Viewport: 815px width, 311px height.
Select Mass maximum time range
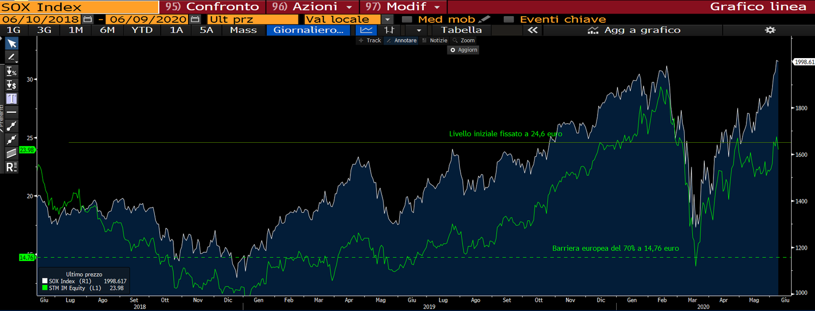[x=243, y=30]
